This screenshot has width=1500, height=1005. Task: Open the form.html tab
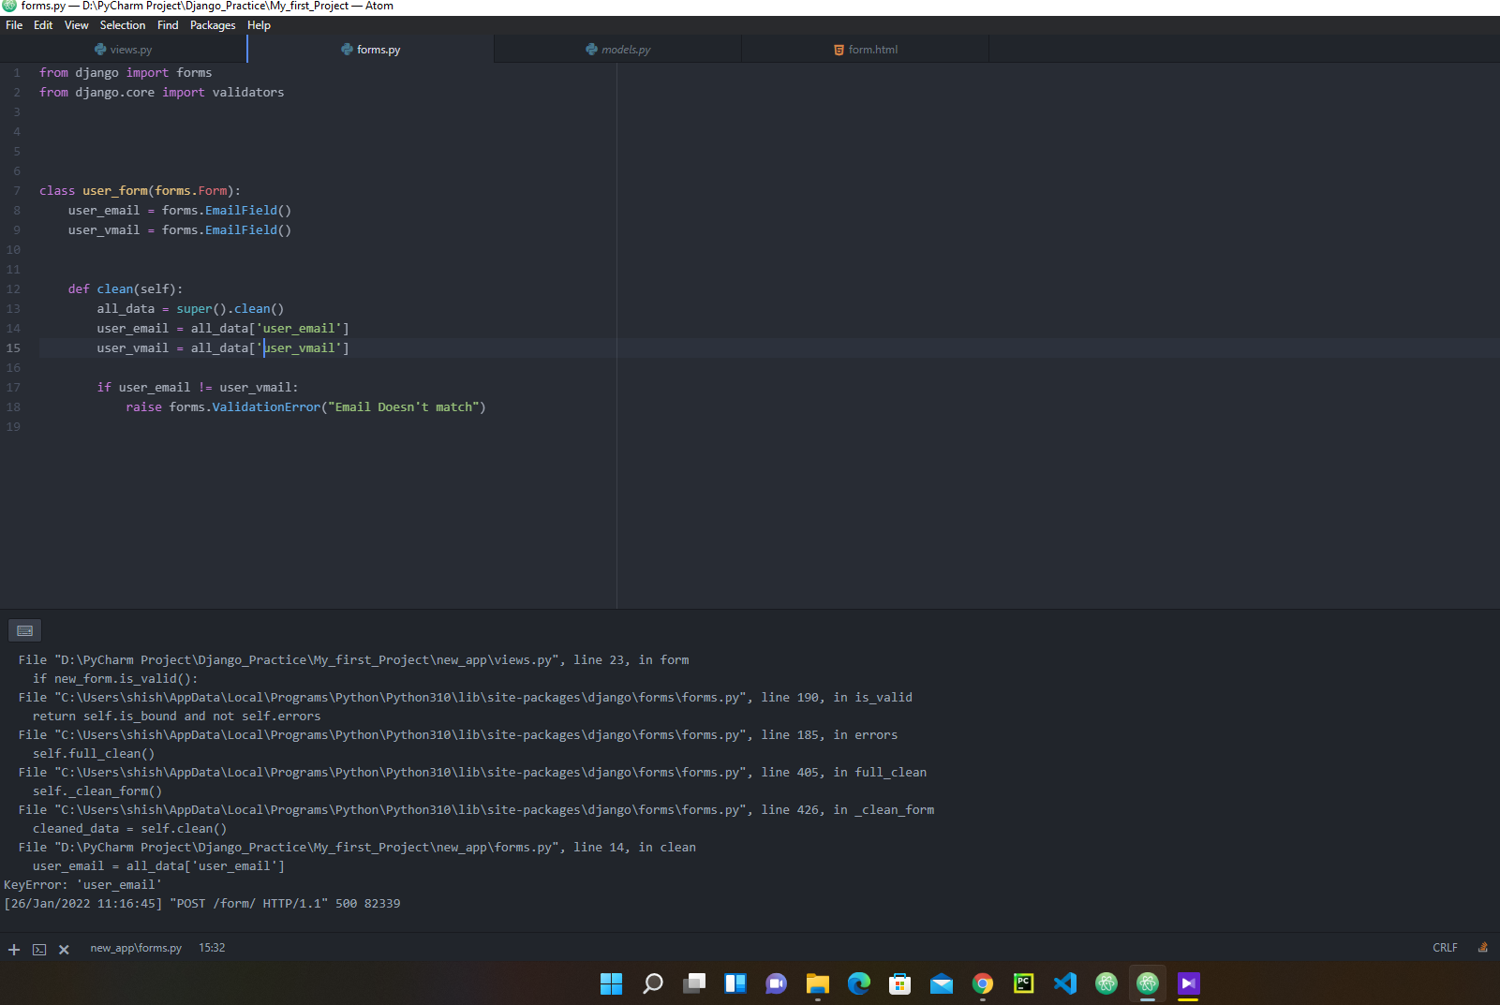[866, 50]
